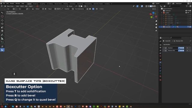Open the Texture properties checker tab
The height and width of the screenshot is (108, 192).
coord(160,80)
